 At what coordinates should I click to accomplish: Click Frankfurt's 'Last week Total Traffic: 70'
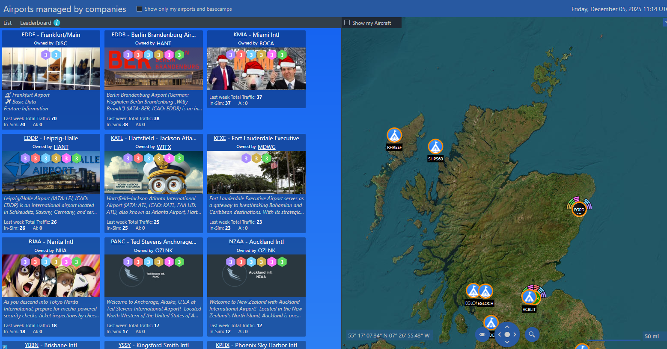coord(30,118)
